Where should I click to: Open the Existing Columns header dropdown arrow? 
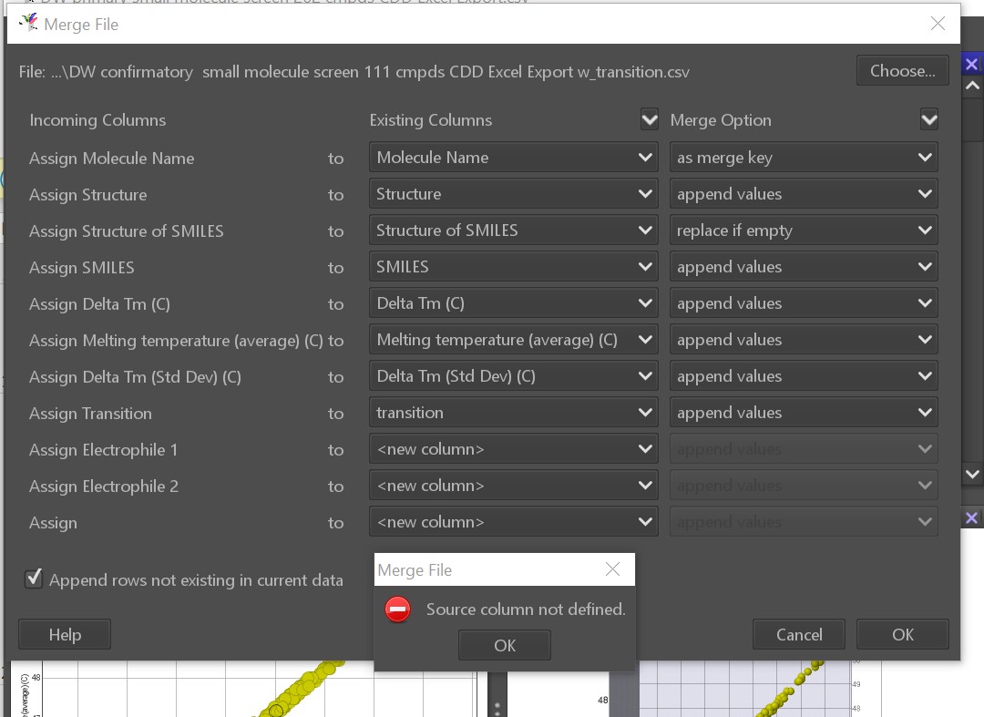tap(649, 119)
